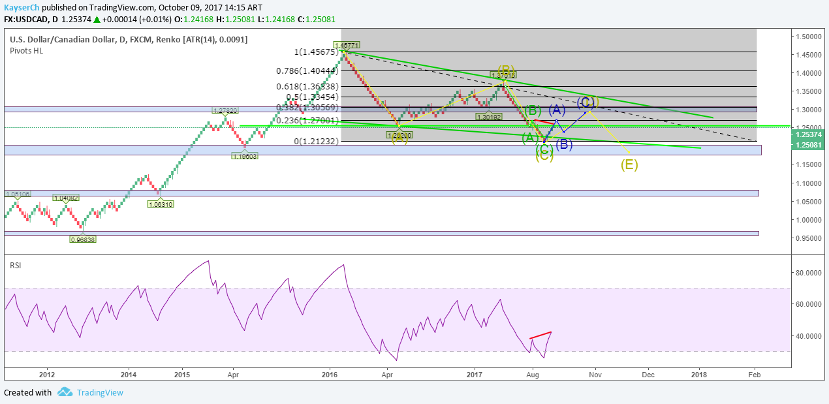Open the TradingView text link at bottom
The image size is (829, 404).
(x=100, y=392)
